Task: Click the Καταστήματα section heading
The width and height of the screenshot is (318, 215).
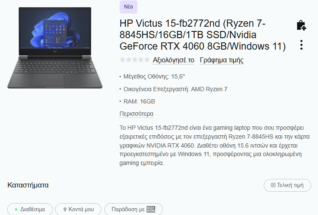Action: [x=28, y=185]
